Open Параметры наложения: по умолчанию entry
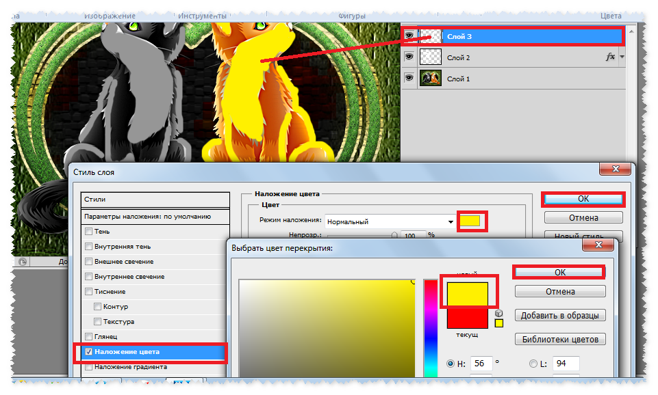658x395 pixels. (155, 217)
